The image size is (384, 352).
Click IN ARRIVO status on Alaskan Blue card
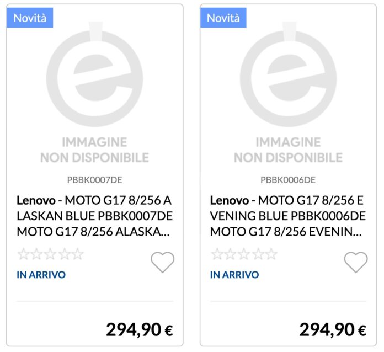[x=41, y=275]
